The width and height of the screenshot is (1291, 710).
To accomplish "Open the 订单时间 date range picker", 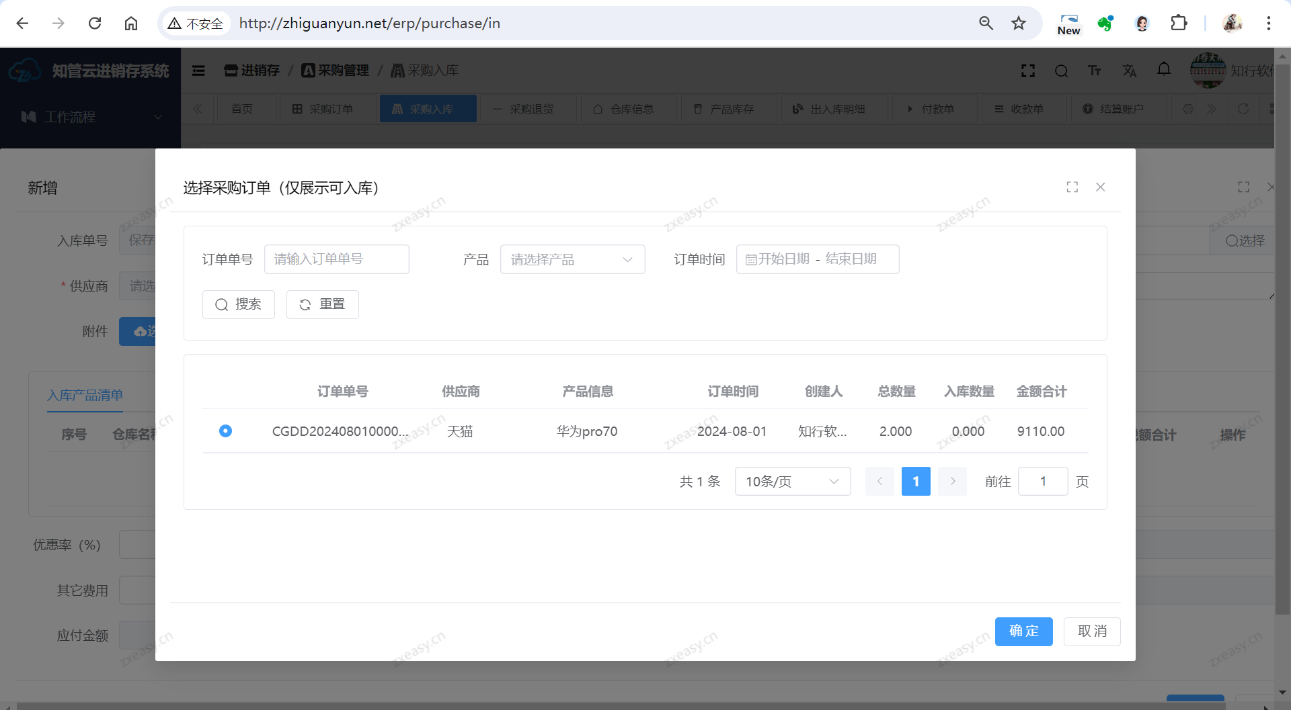I will (x=817, y=259).
